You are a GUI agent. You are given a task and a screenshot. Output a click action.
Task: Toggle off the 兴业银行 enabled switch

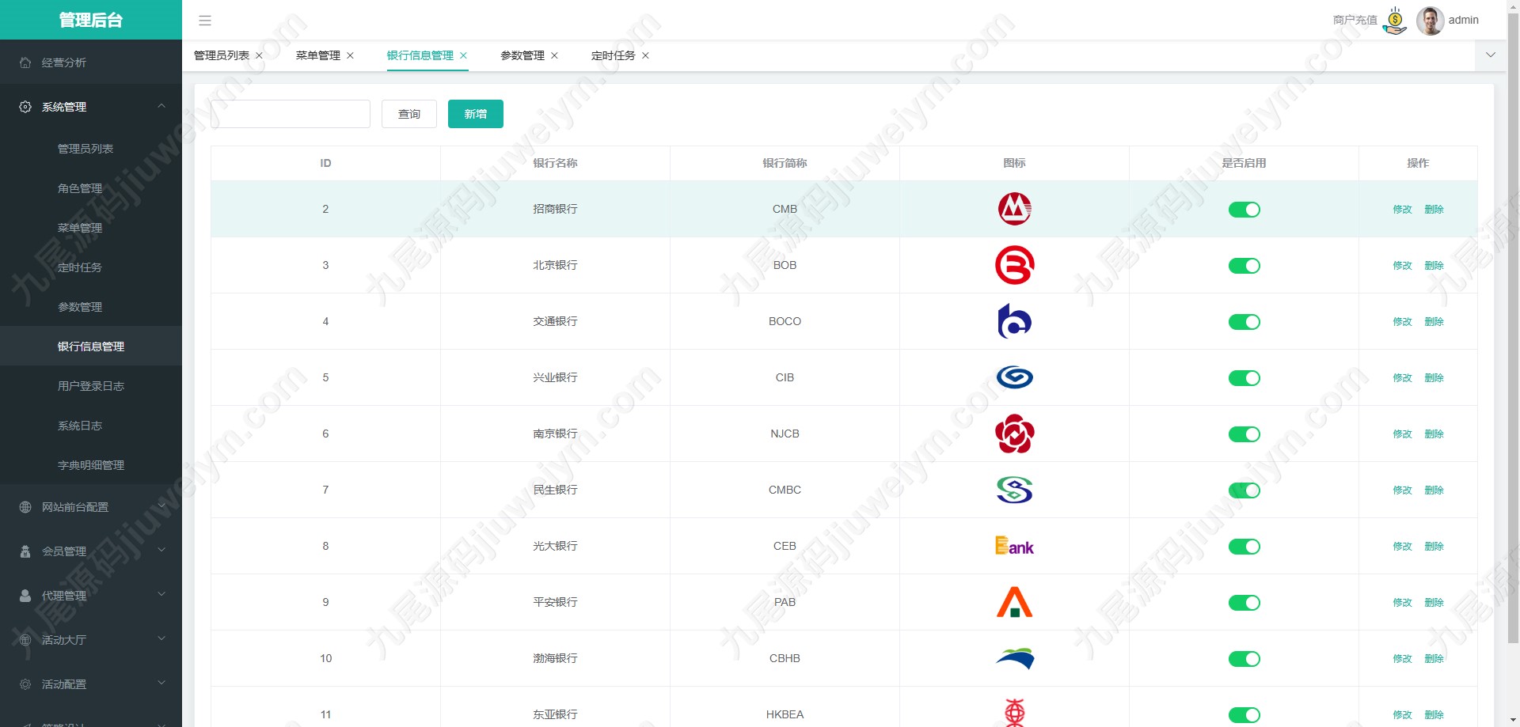(x=1244, y=378)
